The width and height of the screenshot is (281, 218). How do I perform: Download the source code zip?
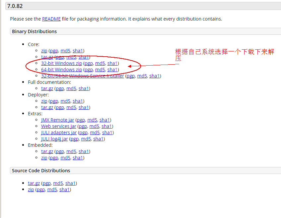click(31, 190)
